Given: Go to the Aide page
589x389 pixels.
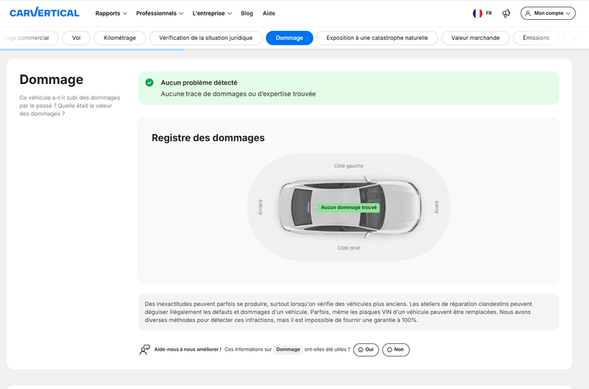Looking at the screenshot, I should 269,13.
